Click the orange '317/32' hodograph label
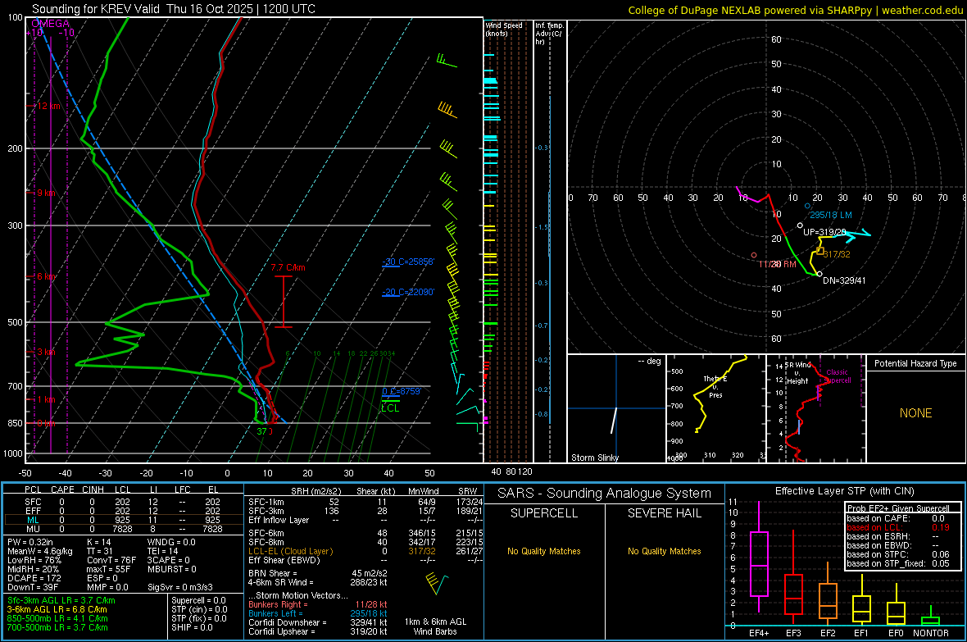 [x=837, y=253]
